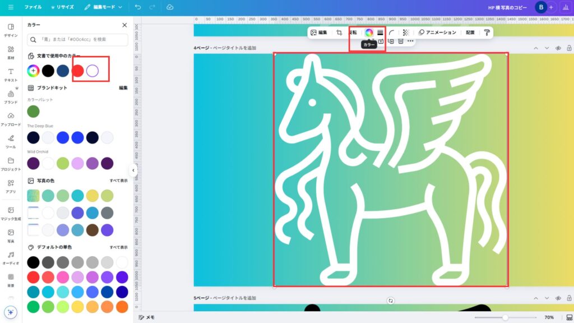574x323 pixels.
Task: Toggle page 4 visibility eye icon
Action: pyautogui.click(x=558, y=48)
